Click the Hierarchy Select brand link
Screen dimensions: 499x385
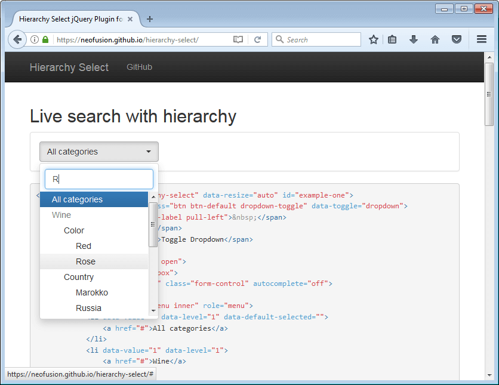click(69, 67)
